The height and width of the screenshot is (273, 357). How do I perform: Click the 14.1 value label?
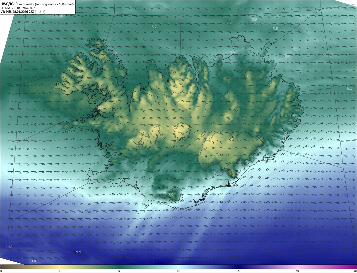[9, 247]
